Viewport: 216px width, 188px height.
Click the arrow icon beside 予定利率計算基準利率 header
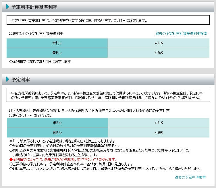(8, 7)
